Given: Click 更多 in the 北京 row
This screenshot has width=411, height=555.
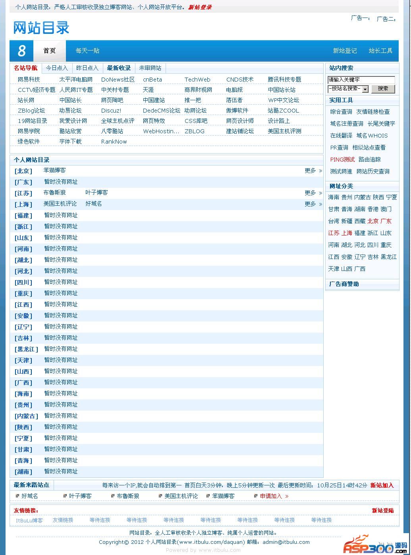Looking at the screenshot, I should tap(313, 171).
